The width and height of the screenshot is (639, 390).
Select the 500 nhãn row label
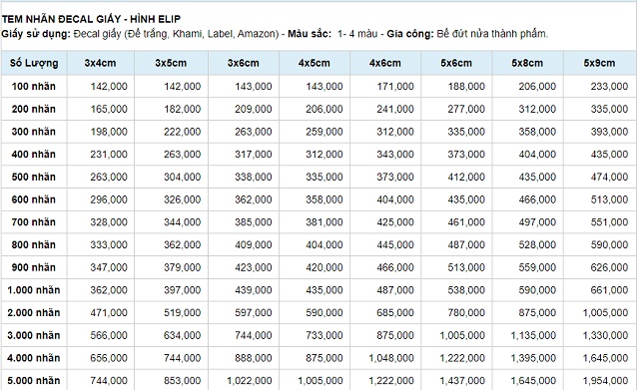point(33,178)
